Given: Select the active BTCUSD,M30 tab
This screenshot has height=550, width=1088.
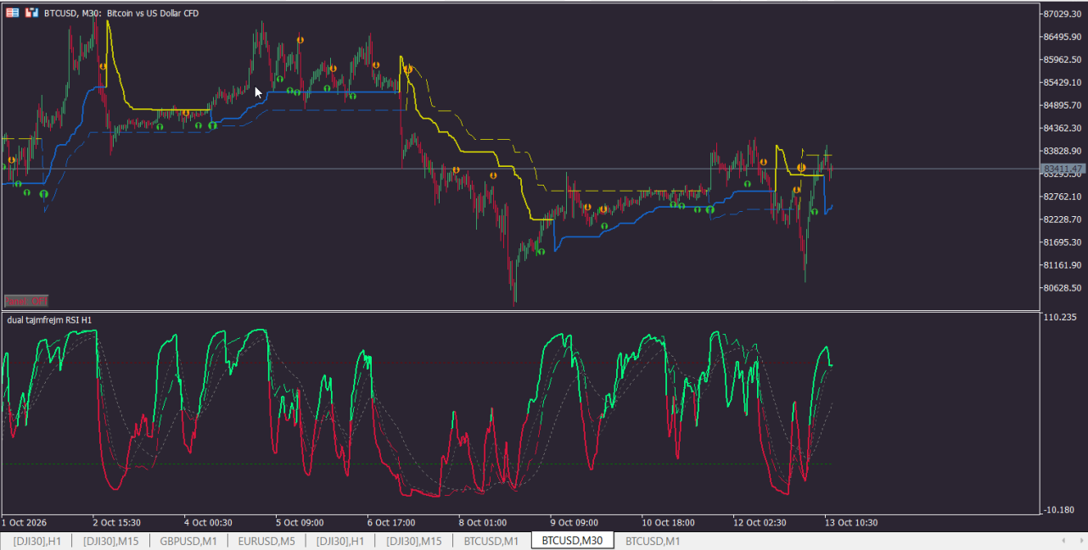Looking at the screenshot, I should (572, 541).
